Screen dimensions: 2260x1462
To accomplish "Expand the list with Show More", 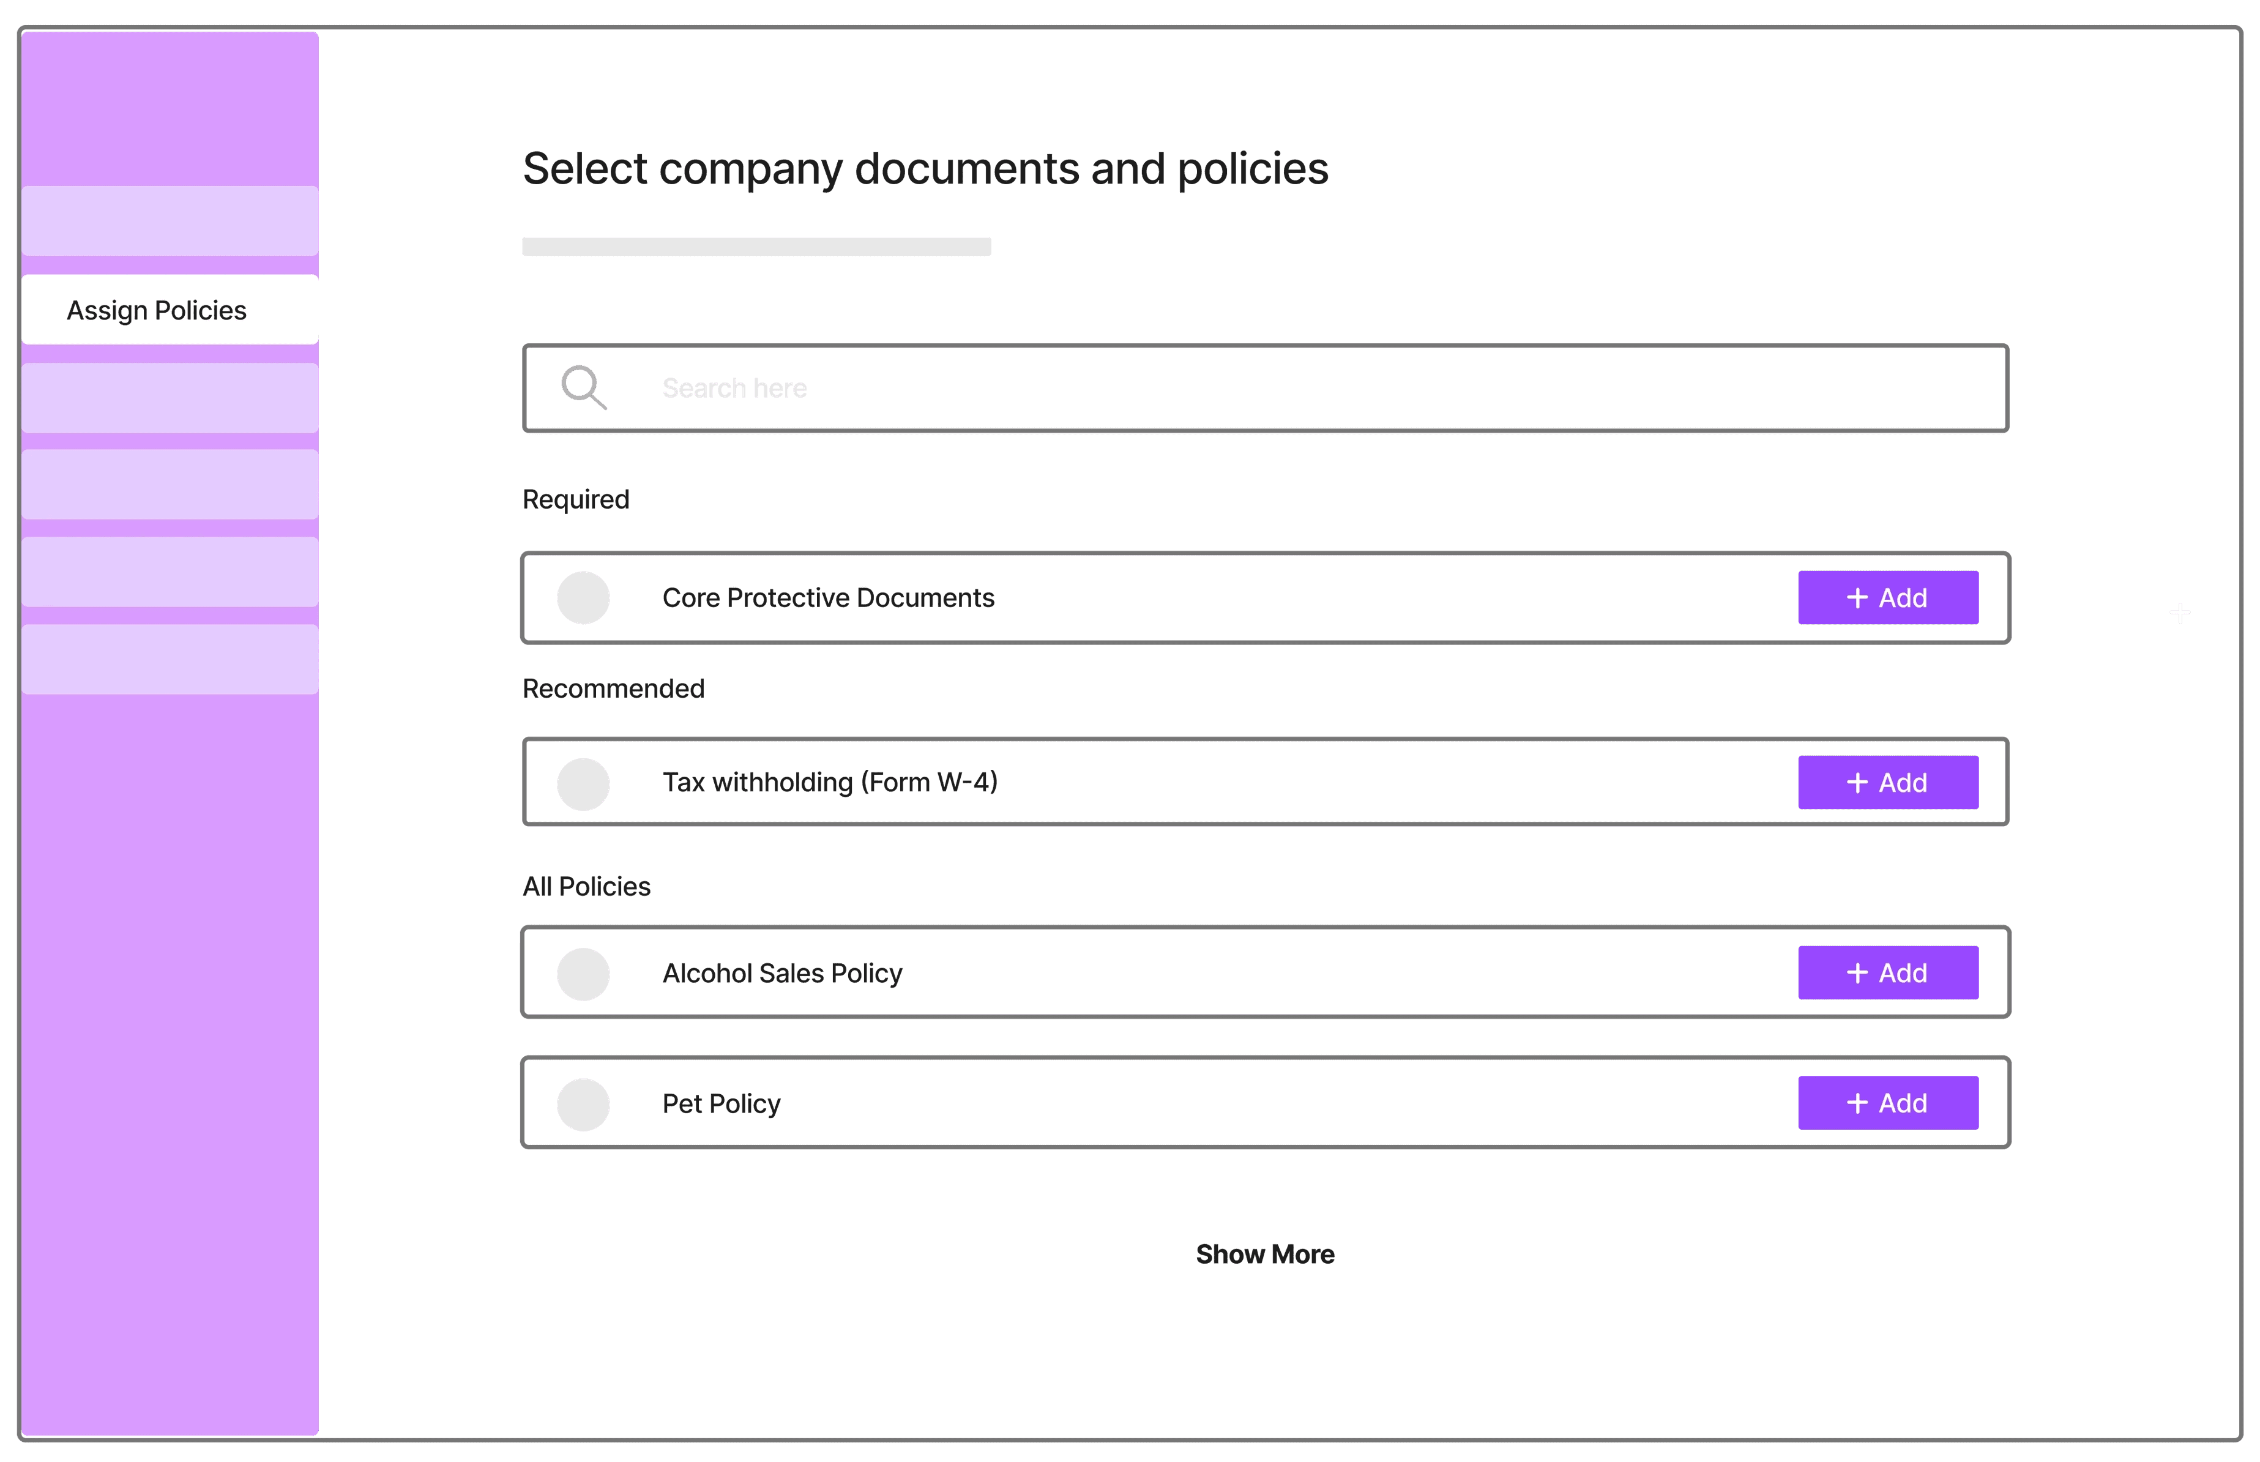I will click(1264, 1254).
